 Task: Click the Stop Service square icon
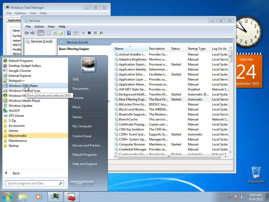click(89, 33)
